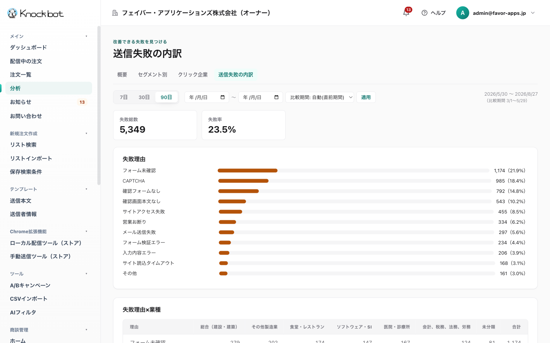Screen dimensions: 550x343
Task: Click the 適用 button
Action: tap(366, 97)
